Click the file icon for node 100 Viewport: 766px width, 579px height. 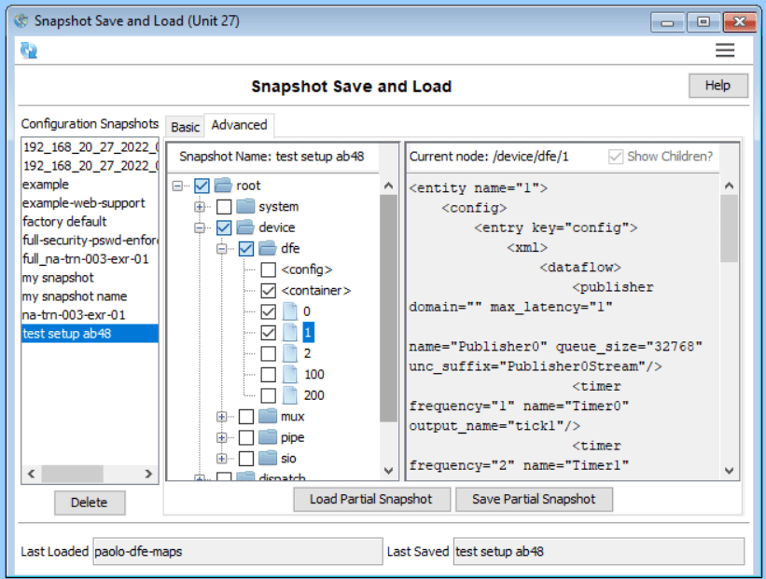point(290,375)
